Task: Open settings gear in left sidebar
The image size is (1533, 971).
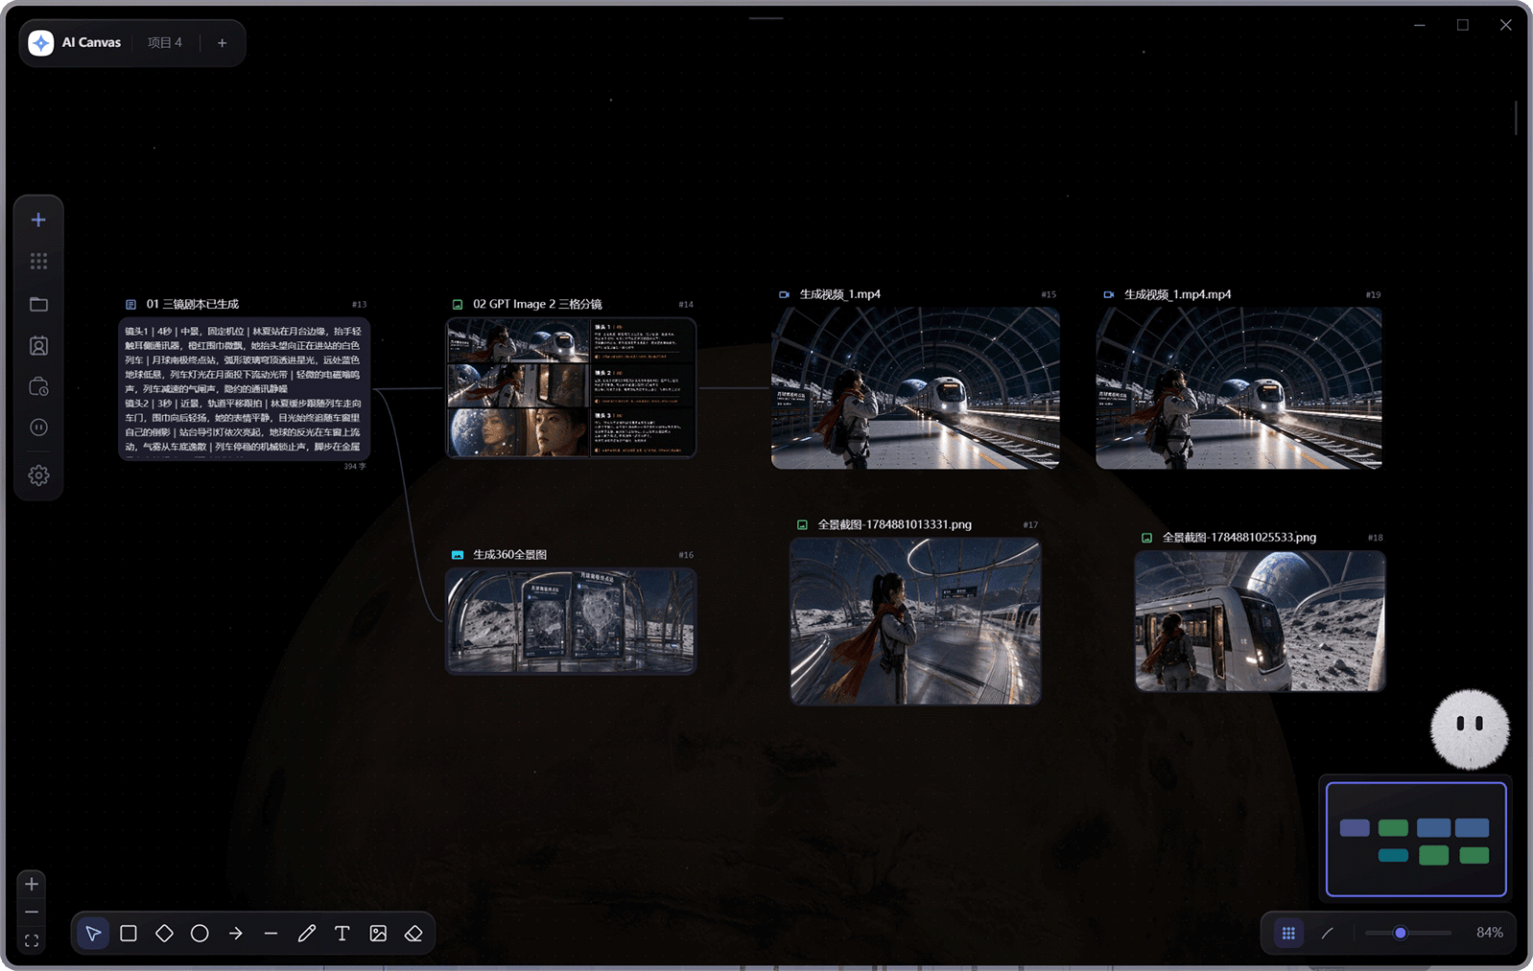Action: coord(38,475)
